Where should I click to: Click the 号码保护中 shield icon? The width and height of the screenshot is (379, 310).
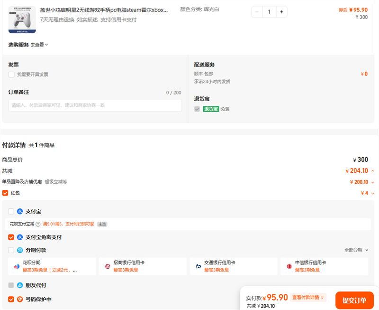(20, 300)
